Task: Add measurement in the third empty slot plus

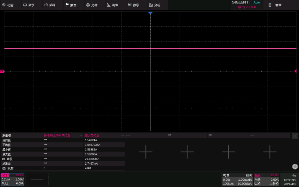Action: pyautogui.click(x=228, y=152)
